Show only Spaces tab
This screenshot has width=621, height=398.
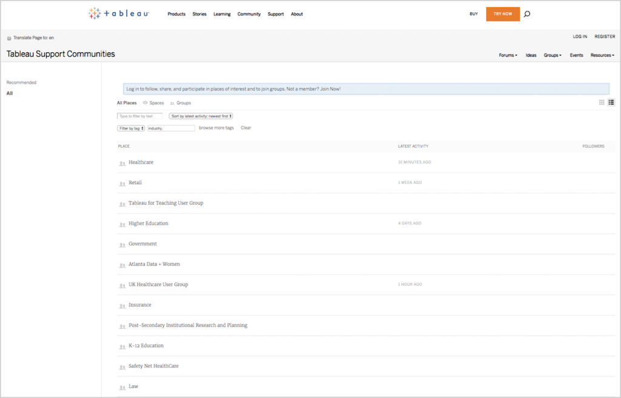[156, 103]
